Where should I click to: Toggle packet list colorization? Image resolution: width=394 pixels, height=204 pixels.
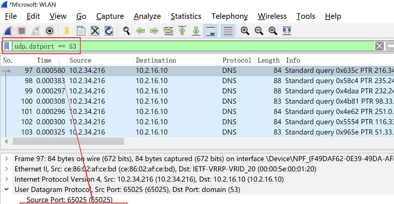[228, 31]
